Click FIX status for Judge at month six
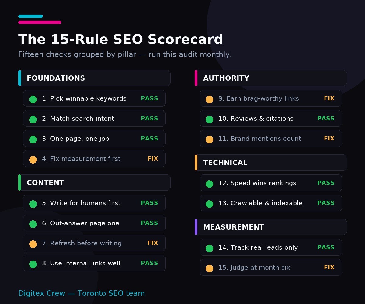Screen dimensions: 365x304 click(x=329, y=268)
